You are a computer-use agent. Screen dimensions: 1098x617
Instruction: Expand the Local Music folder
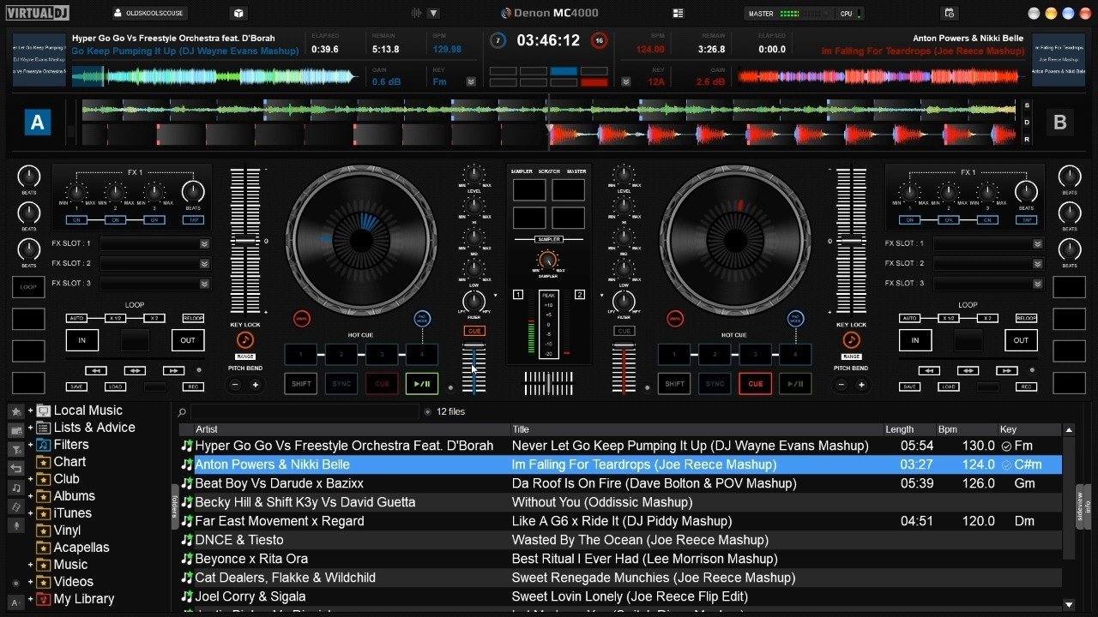point(30,410)
